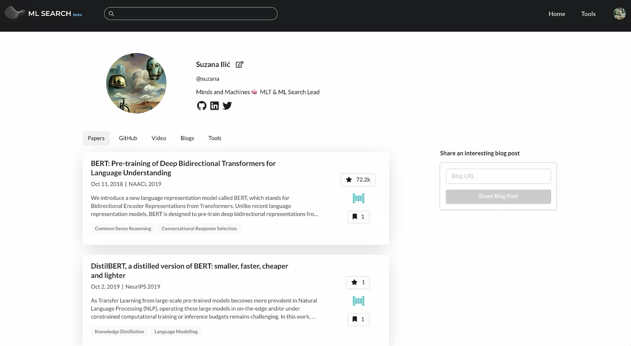Click the teal reader icon on BERT paper
This screenshot has width=631, height=346.
click(358, 198)
